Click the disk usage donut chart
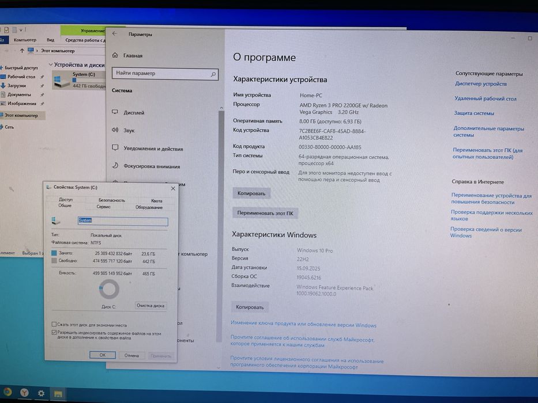The height and width of the screenshot is (403, 538). [x=109, y=289]
